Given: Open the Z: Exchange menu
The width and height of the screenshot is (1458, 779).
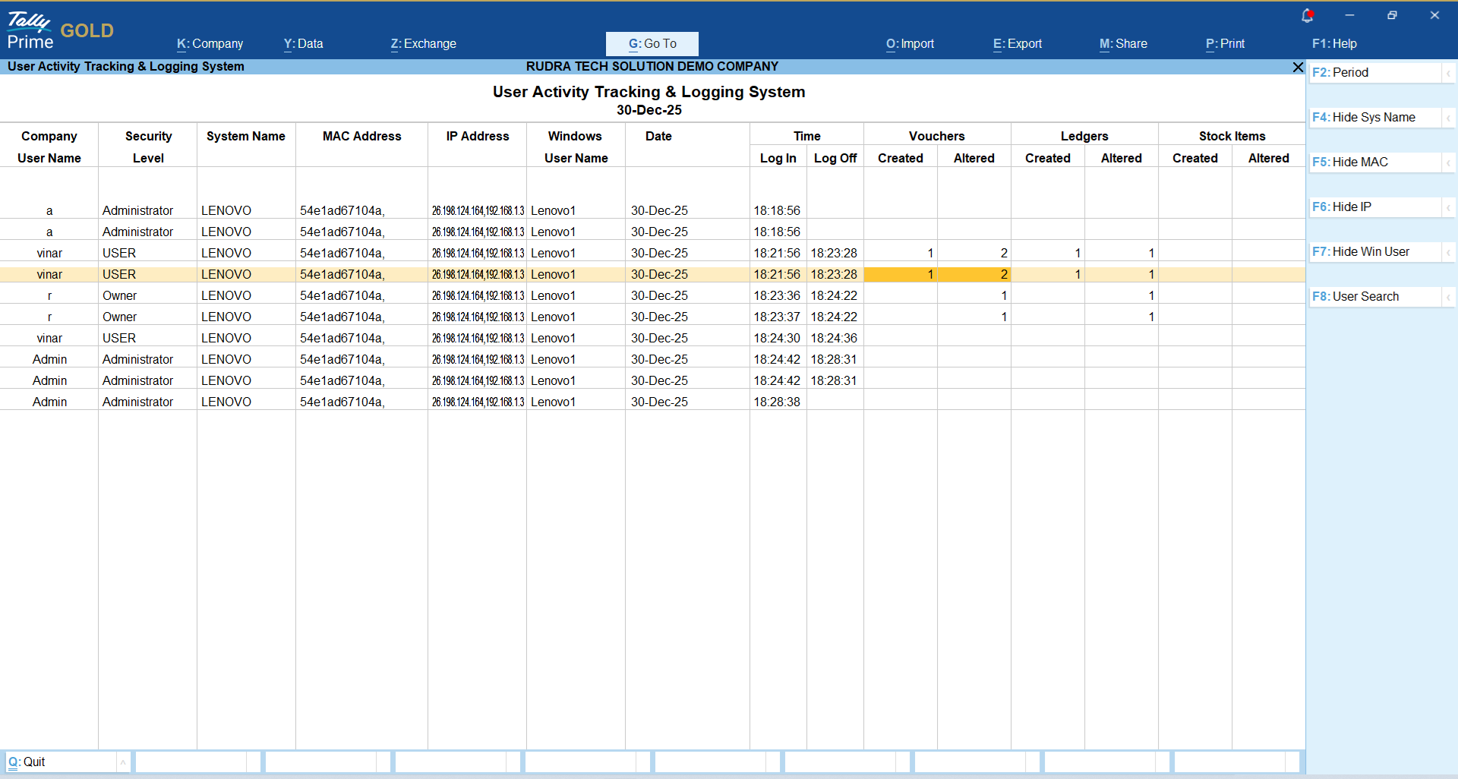Looking at the screenshot, I should (423, 44).
